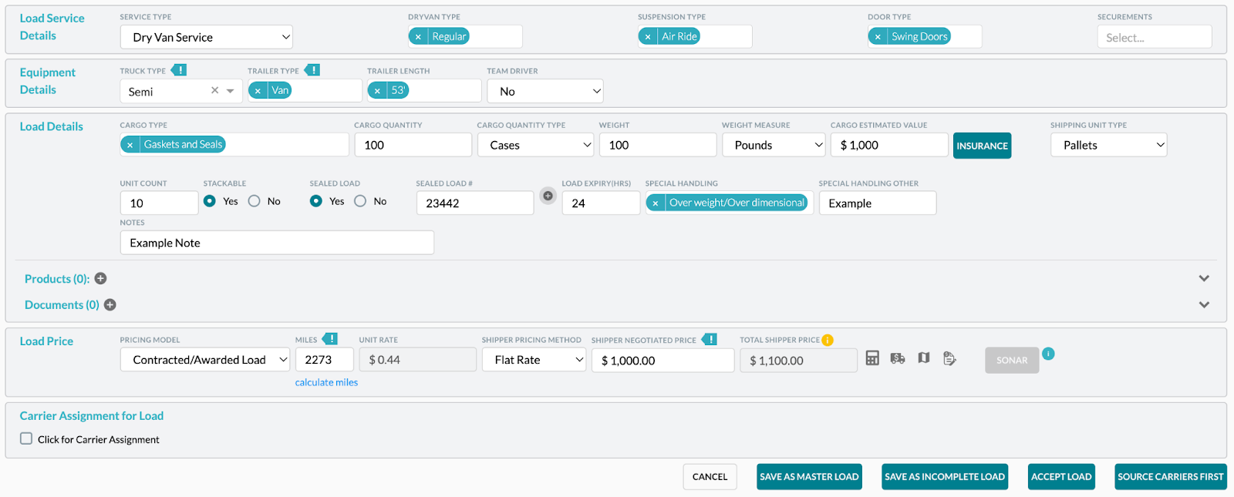Click the CANCEL button
Image resolution: width=1234 pixels, height=497 pixels.
(710, 477)
